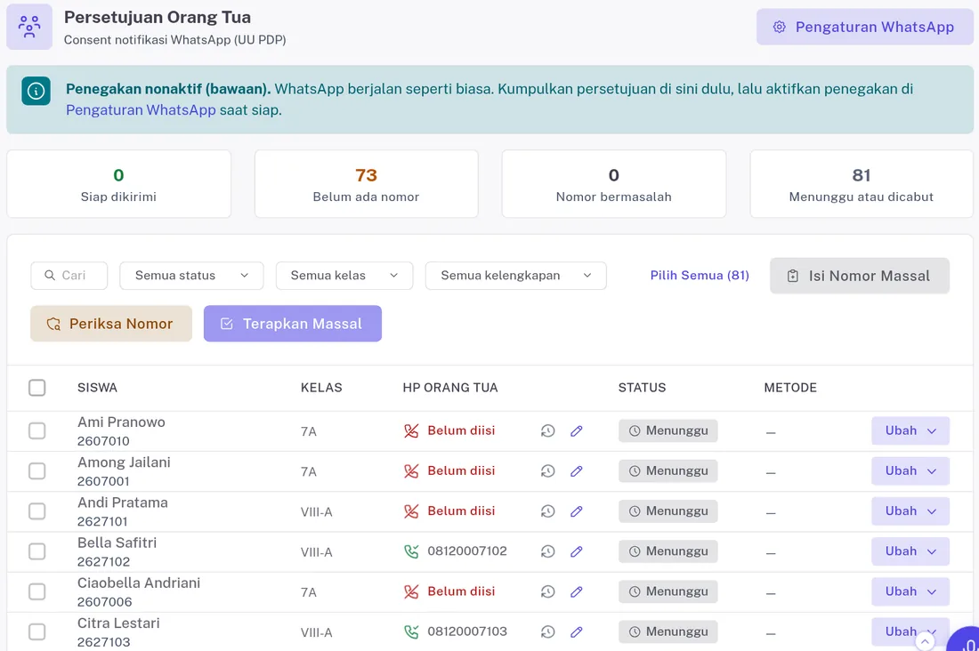The height and width of the screenshot is (651, 979).
Task: Expand Ubah menu for Among Jailani
Action: [x=910, y=471]
